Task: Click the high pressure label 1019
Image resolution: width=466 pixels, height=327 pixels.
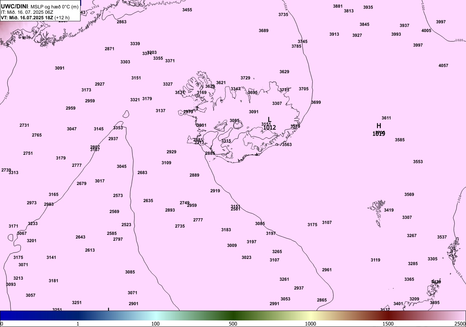Action: (379, 134)
